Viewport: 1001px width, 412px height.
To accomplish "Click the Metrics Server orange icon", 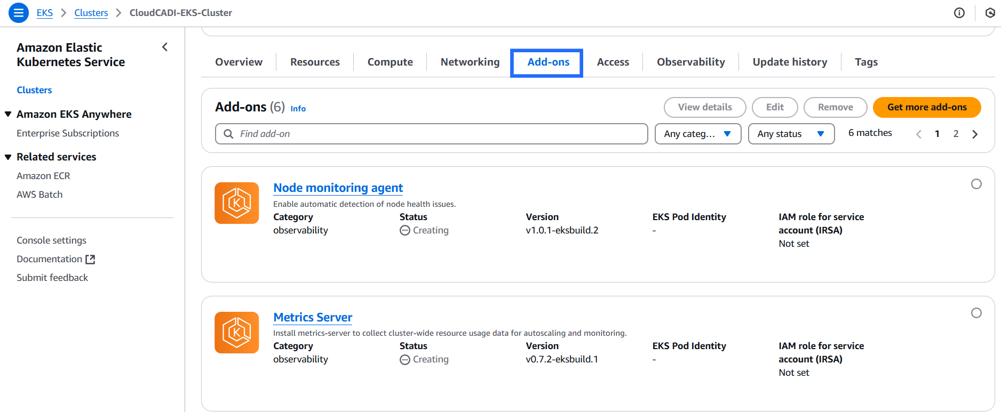I will [236, 333].
